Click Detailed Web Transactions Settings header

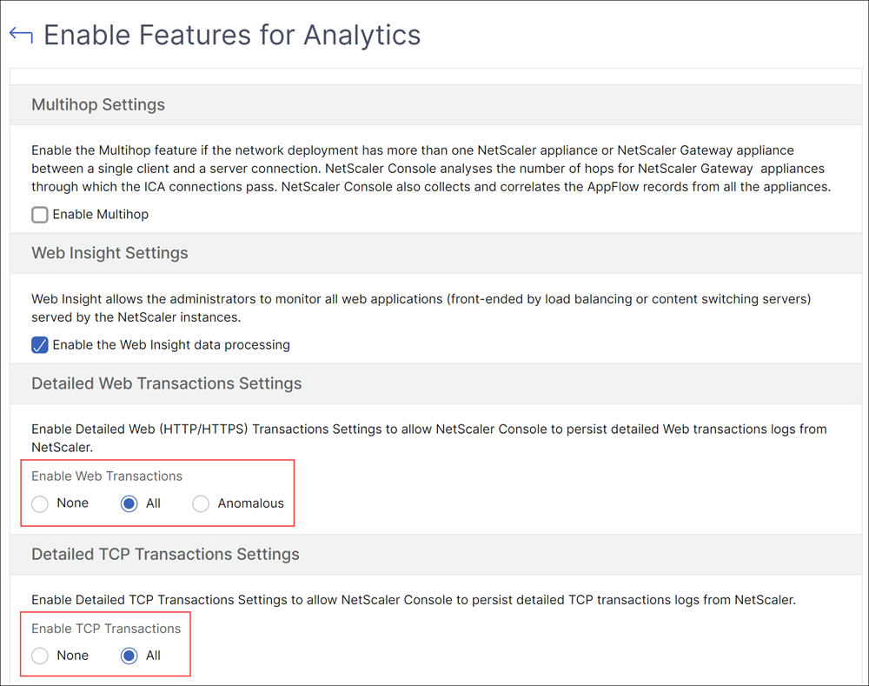[166, 383]
